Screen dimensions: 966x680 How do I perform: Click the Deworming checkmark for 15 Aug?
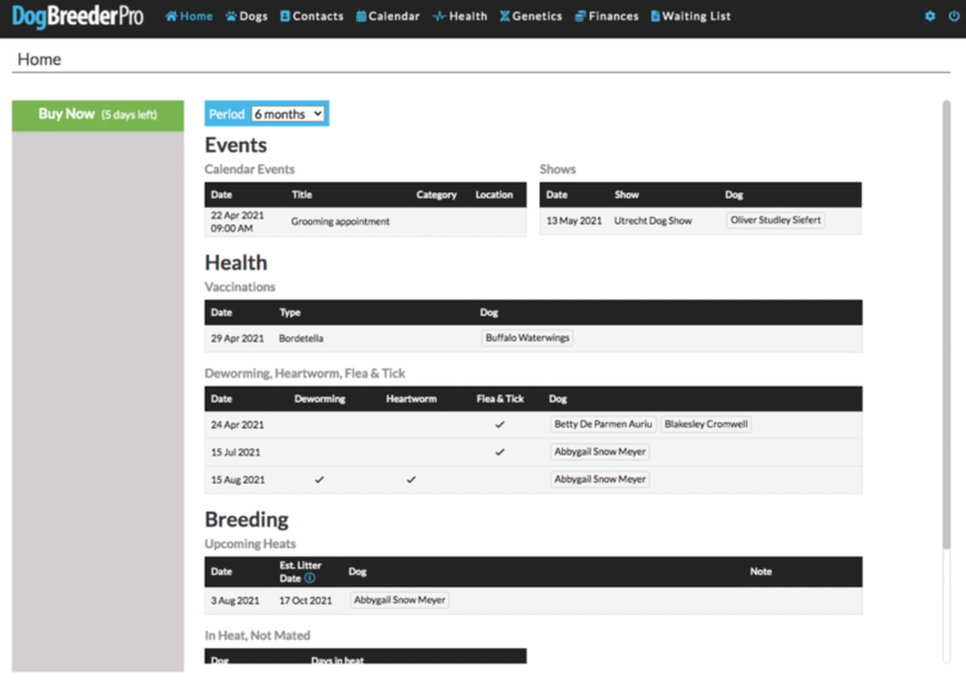[319, 480]
